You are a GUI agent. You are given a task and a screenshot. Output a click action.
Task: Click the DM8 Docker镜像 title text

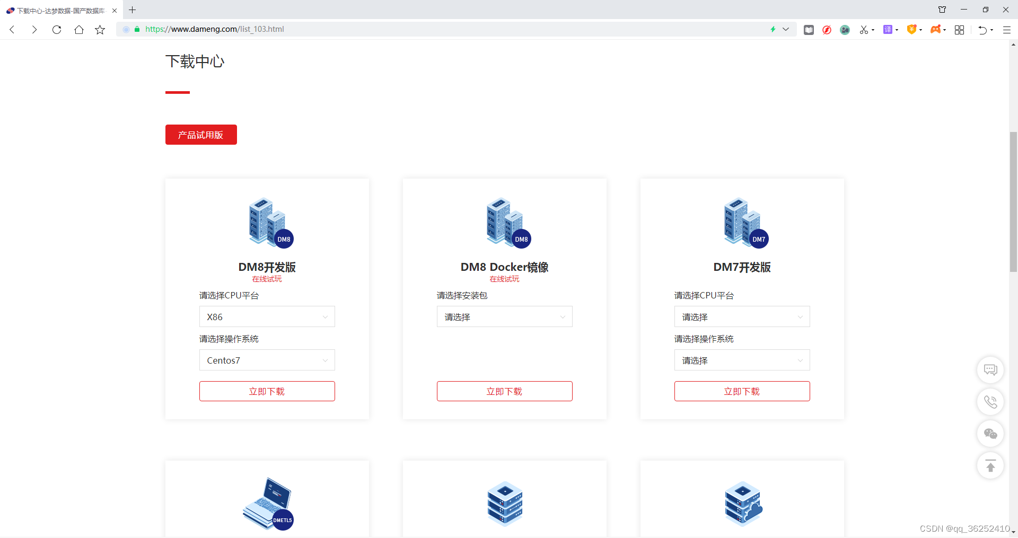coord(505,267)
